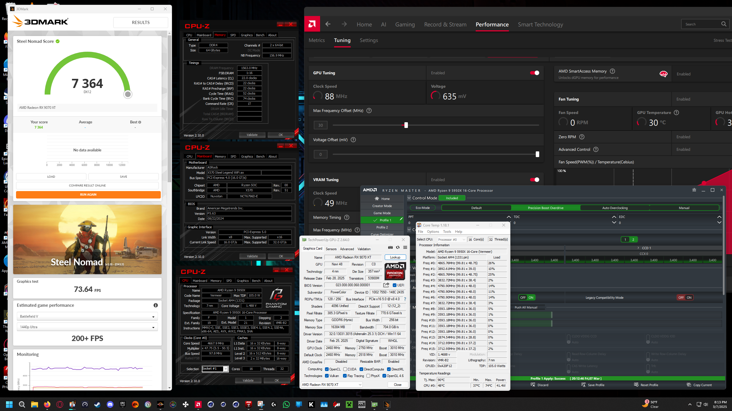Click the Reset Profile icon in Ryzen Master
Viewport: 732px width, 411px height.
click(636, 385)
